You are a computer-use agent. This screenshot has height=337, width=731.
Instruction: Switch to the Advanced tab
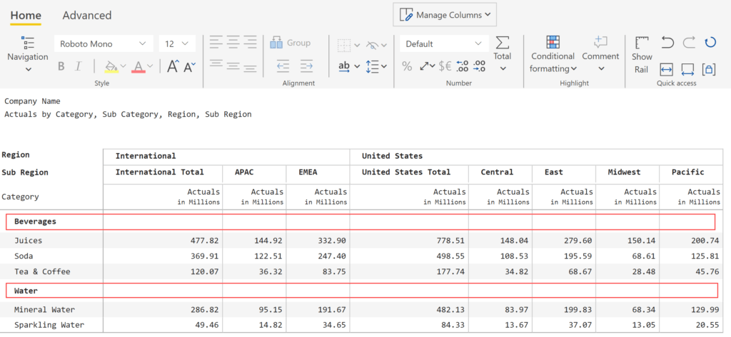point(87,16)
